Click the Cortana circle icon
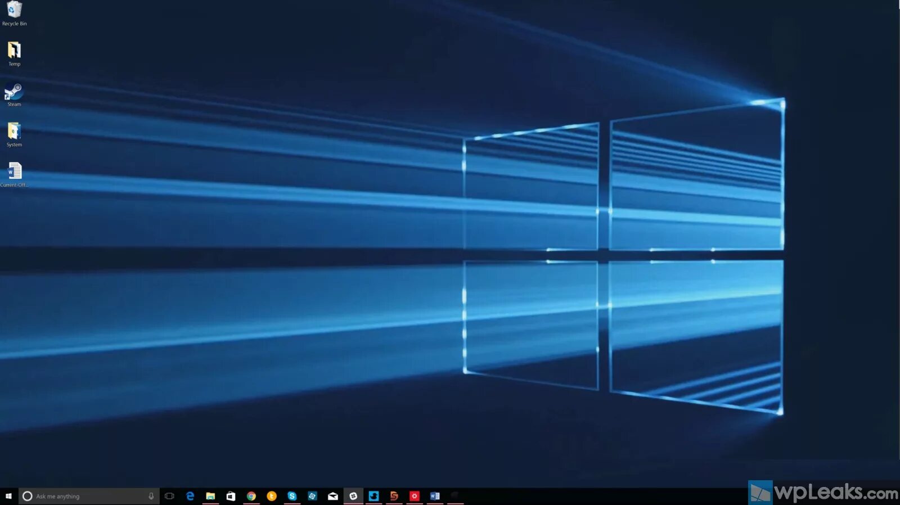The width and height of the screenshot is (900, 505). pos(27,496)
